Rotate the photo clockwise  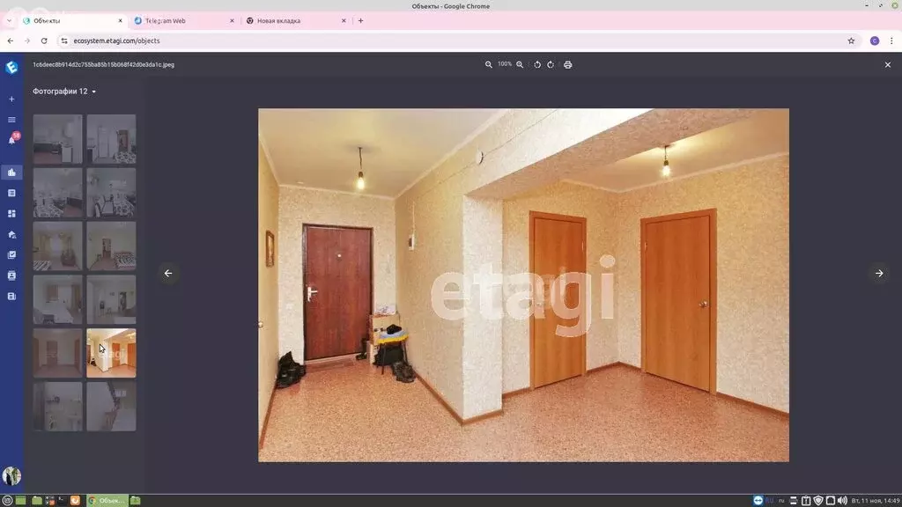(x=551, y=64)
